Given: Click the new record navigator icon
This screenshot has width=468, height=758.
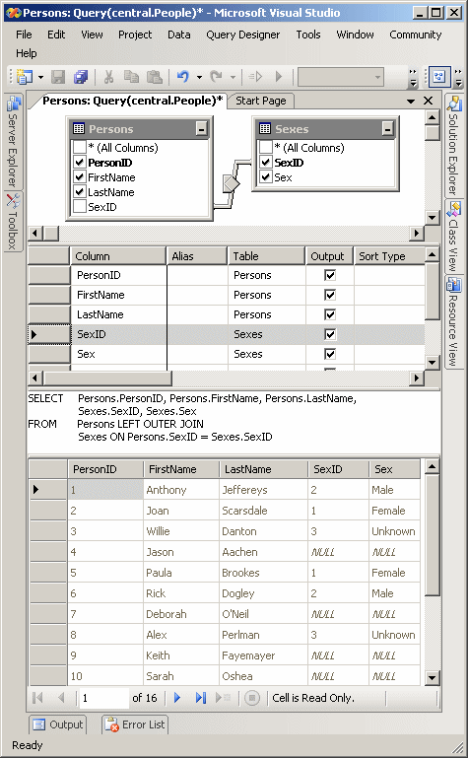Looking at the screenshot, I should point(223,698).
